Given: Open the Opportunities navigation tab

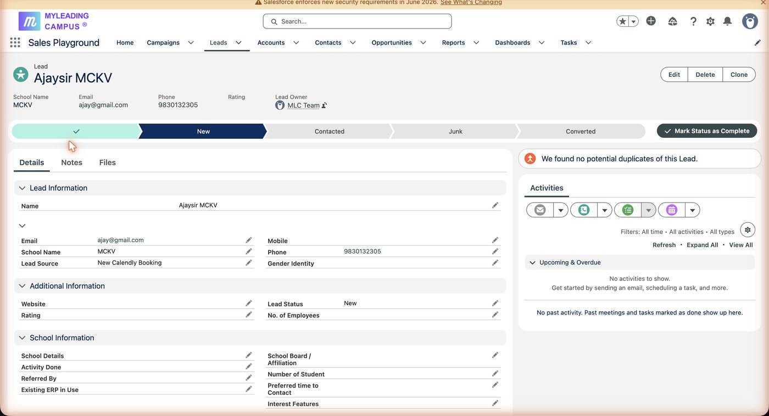Looking at the screenshot, I should [x=392, y=42].
